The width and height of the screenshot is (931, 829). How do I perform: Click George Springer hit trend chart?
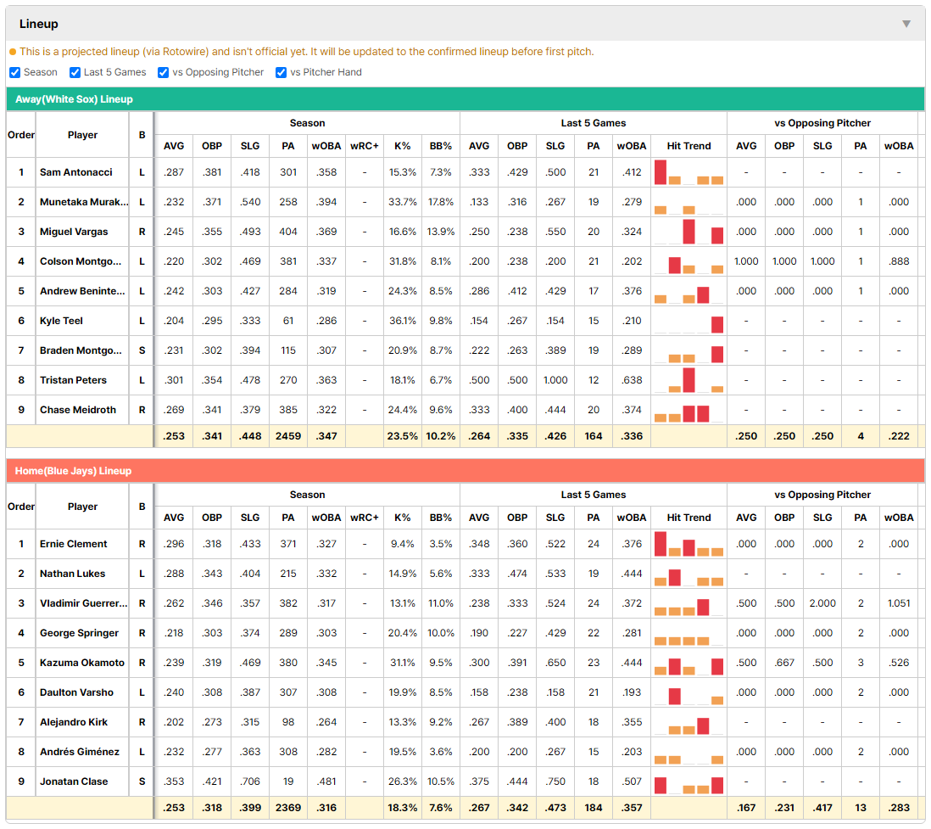point(688,633)
